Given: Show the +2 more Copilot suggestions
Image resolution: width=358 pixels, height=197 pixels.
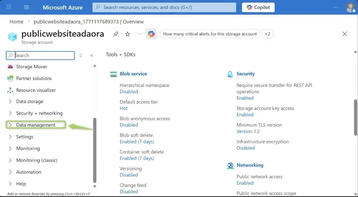Looking at the screenshot, I should [x=267, y=34].
